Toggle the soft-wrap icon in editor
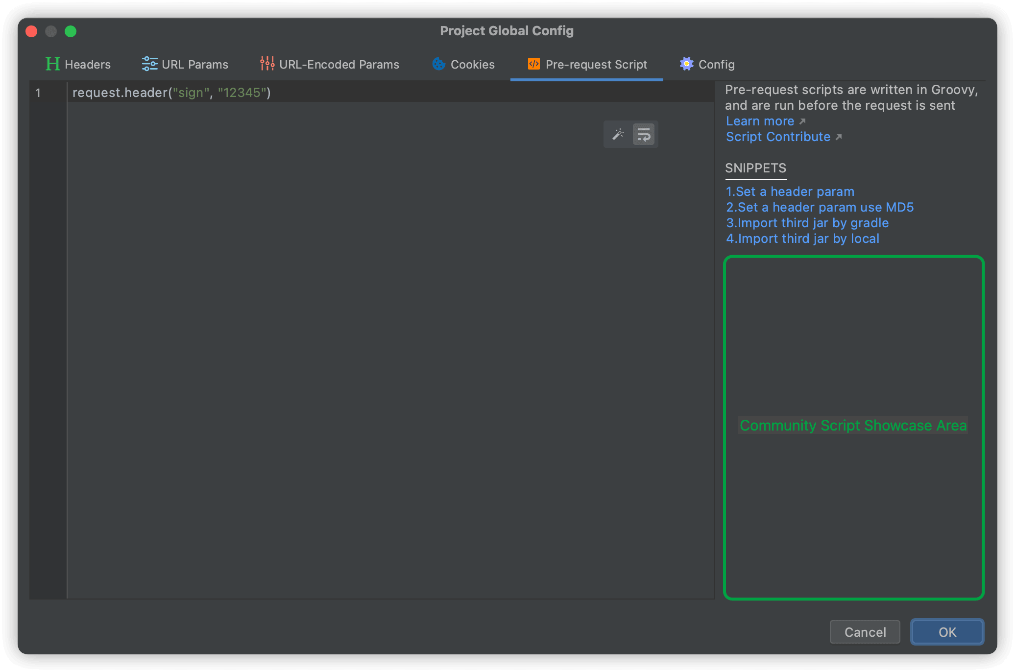 coord(644,134)
